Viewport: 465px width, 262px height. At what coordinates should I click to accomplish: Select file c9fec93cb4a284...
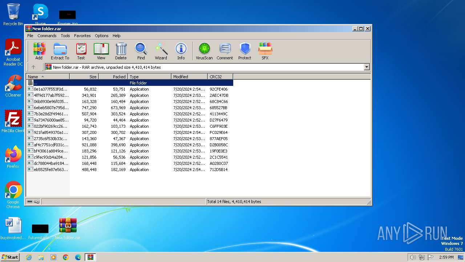pyautogui.click(x=130, y=157)
